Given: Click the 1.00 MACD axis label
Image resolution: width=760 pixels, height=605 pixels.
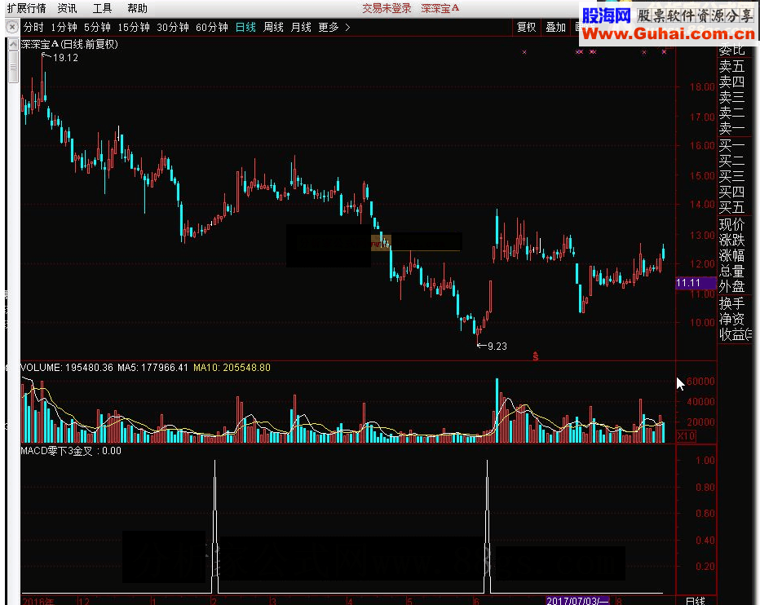Looking at the screenshot, I should coord(705,460).
